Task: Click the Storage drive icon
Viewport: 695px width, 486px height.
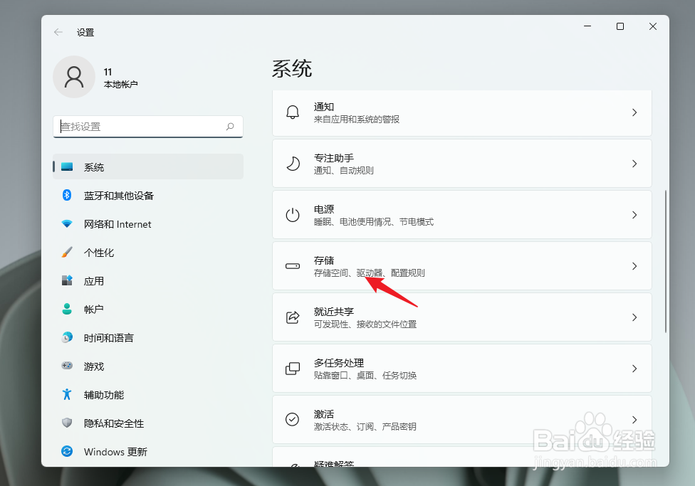Action: click(x=293, y=266)
